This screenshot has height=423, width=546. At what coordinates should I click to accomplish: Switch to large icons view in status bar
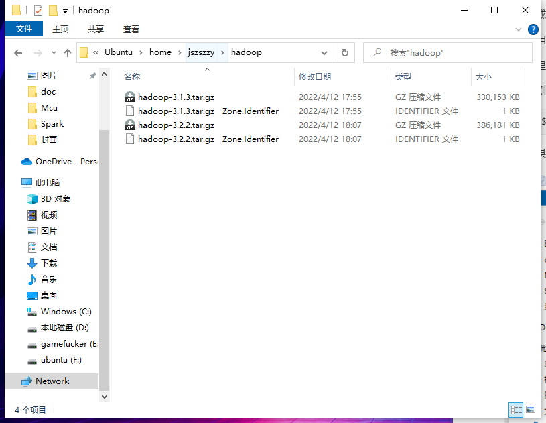531,410
